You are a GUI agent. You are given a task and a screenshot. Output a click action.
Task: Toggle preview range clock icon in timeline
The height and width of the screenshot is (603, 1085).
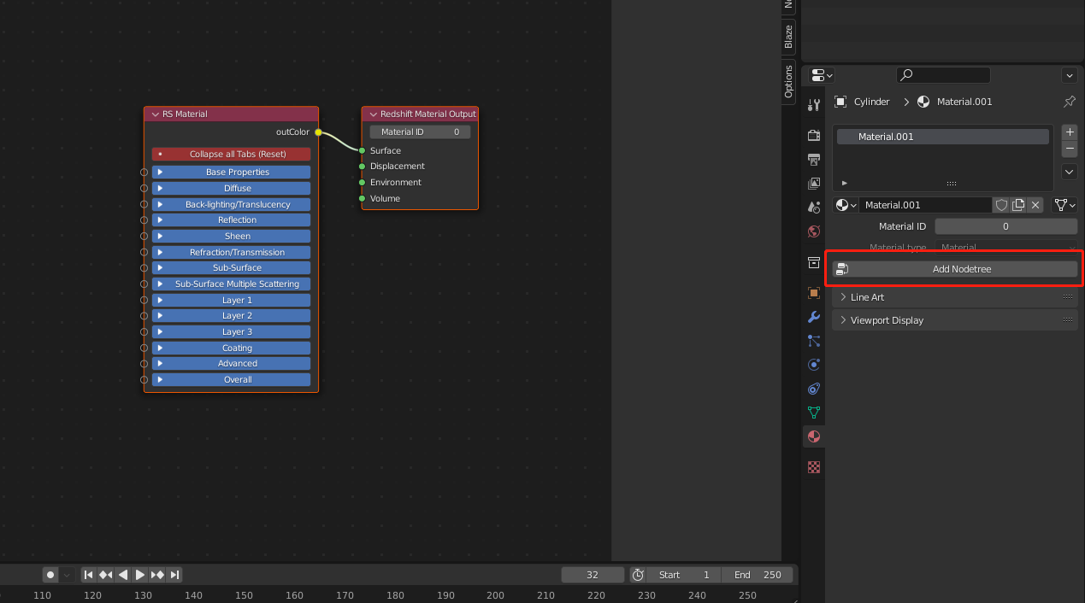pos(638,575)
